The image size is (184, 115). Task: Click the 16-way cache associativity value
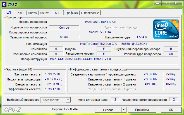pos(171,84)
